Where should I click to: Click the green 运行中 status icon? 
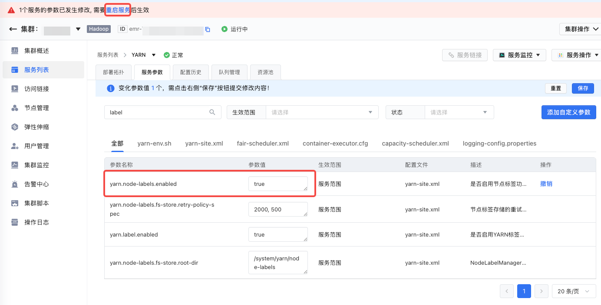[x=225, y=29]
